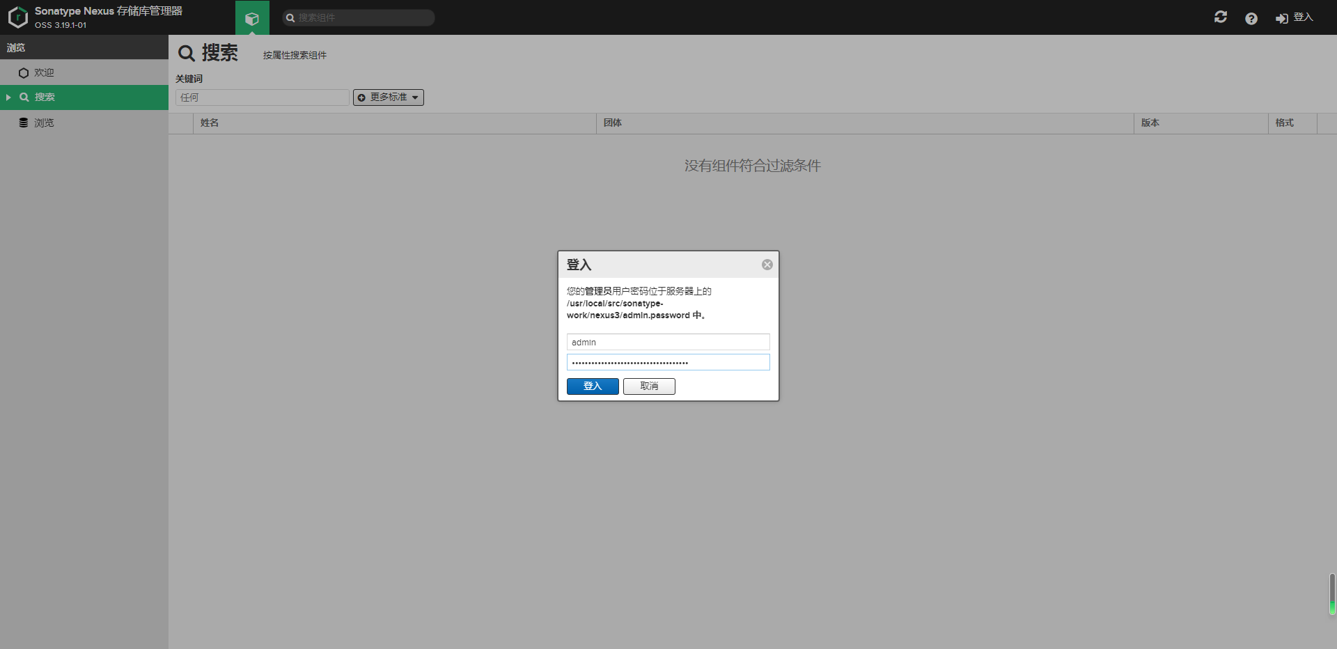Open the help question mark icon

tap(1251, 18)
